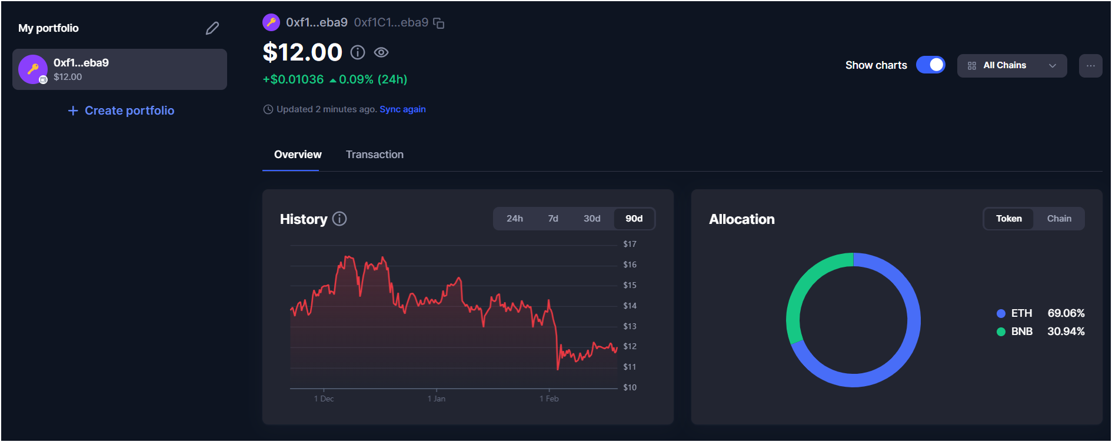Click the wallet avatar beside the address header
The height and width of the screenshot is (442, 1112).
click(x=271, y=22)
